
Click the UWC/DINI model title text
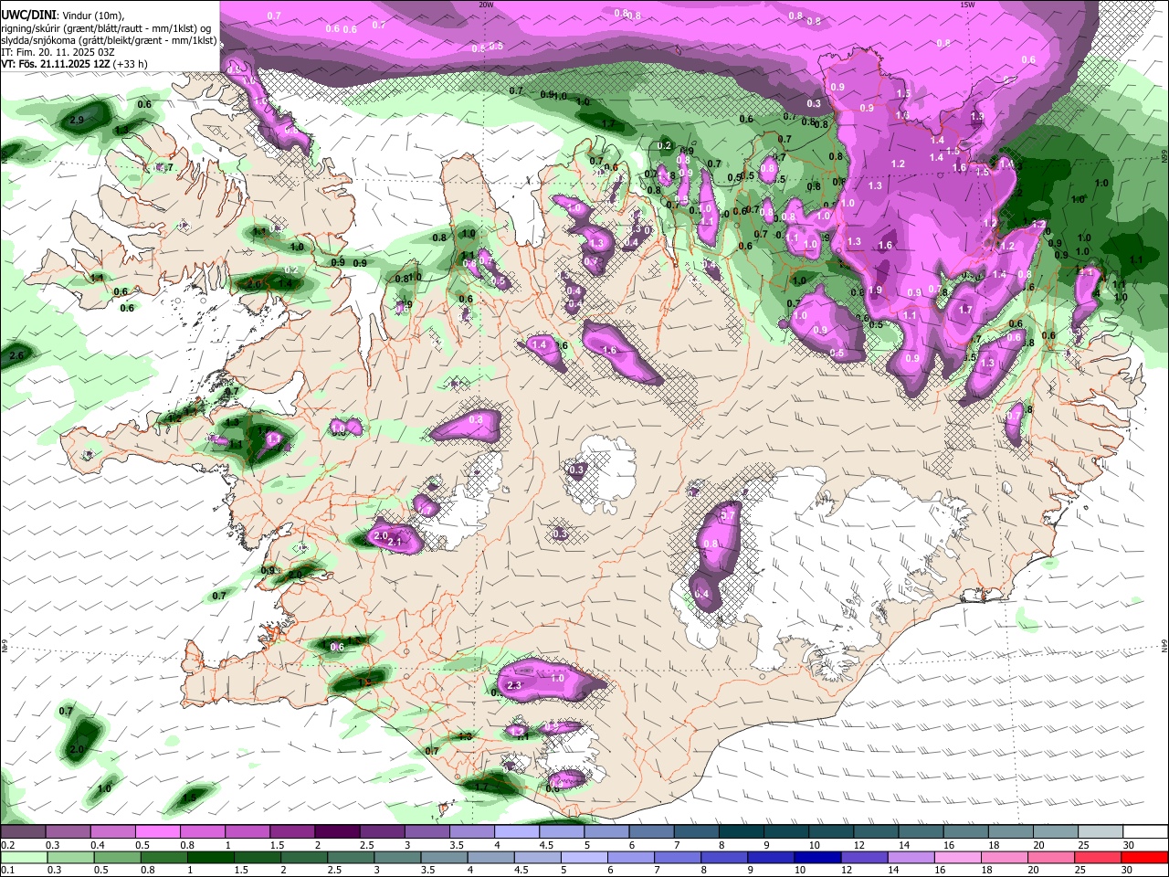pyautogui.click(x=26, y=14)
